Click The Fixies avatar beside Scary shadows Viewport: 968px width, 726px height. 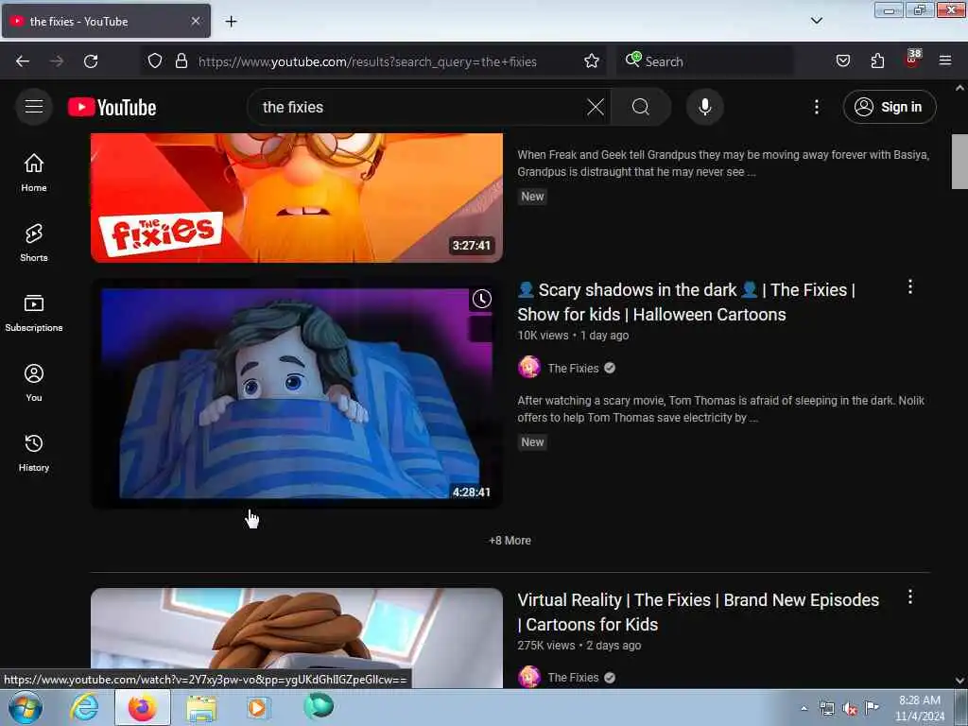[x=529, y=368]
